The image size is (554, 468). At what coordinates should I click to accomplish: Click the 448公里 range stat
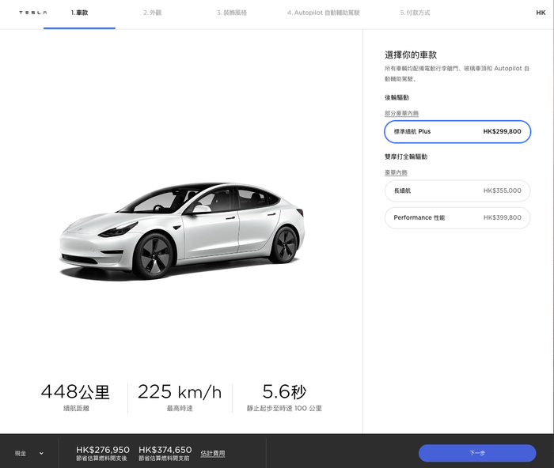coord(76,392)
